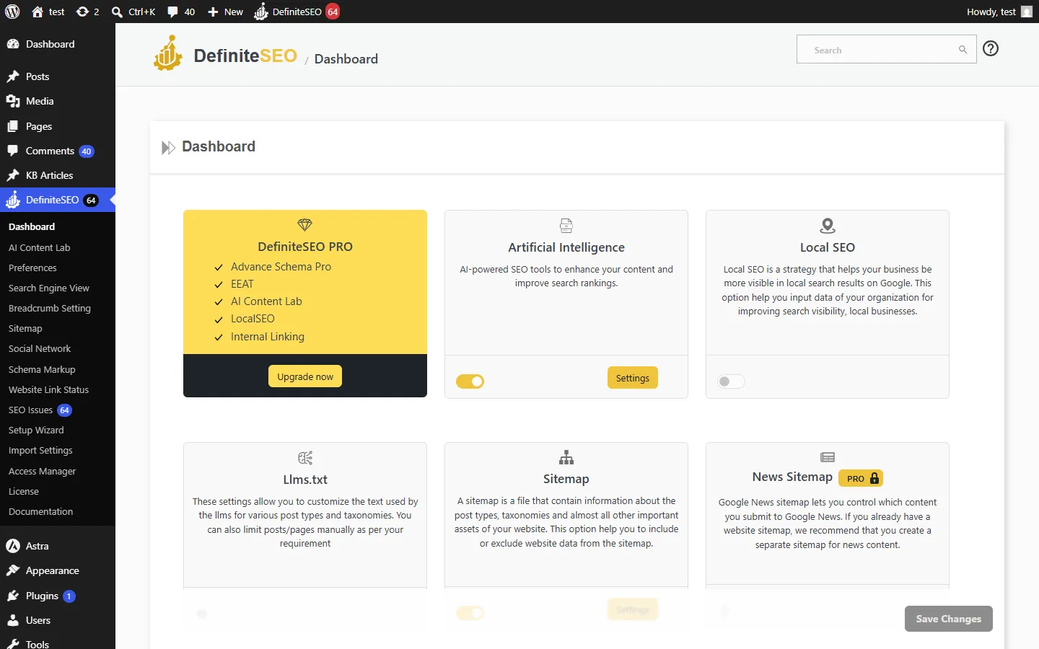
Task: Select DefiniteSEO in the sidebar menu
Action: (x=58, y=200)
